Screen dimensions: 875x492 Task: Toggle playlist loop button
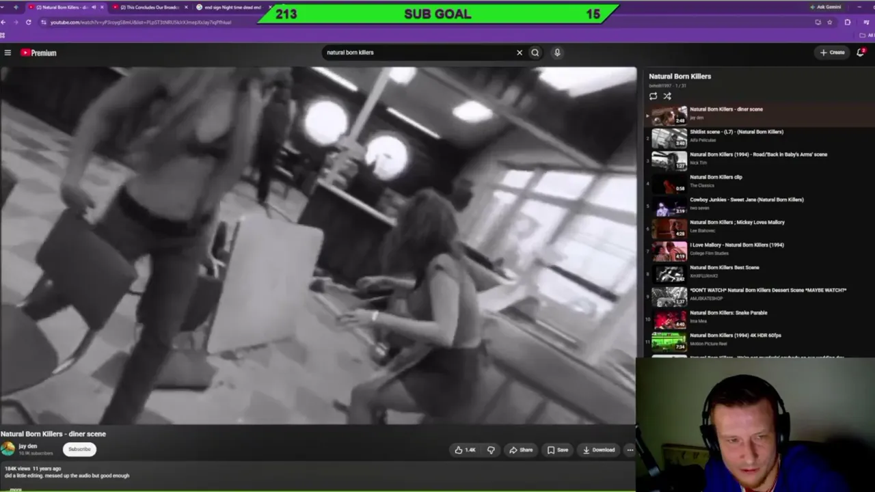[653, 96]
